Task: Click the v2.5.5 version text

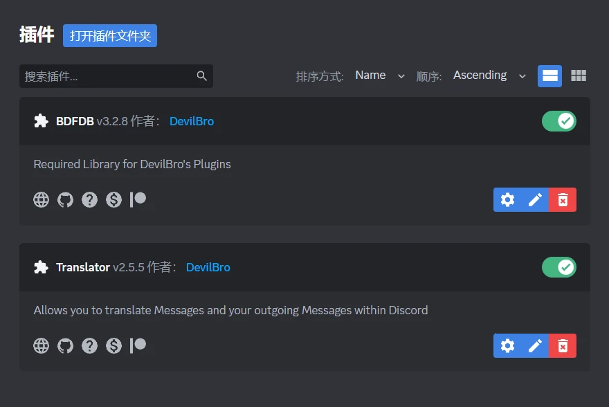Action: click(129, 267)
